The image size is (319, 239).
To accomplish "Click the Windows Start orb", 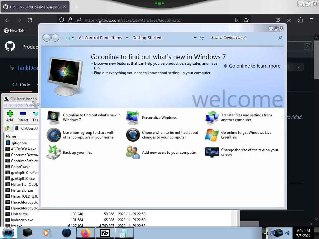I will coord(8,233).
